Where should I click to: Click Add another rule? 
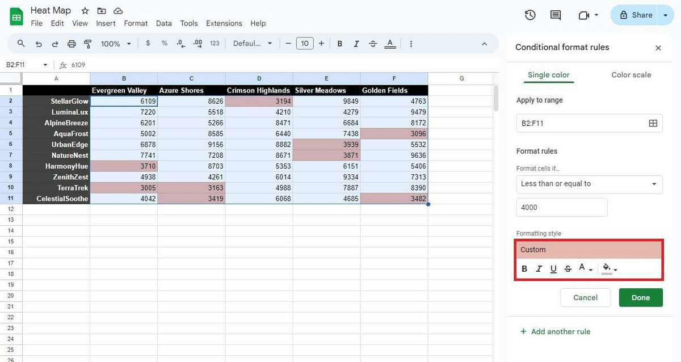(555, 331)
